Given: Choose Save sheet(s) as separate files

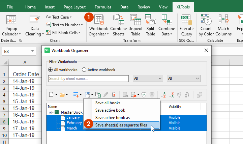Looking at the screenshot, I should (x=122, y=125).
